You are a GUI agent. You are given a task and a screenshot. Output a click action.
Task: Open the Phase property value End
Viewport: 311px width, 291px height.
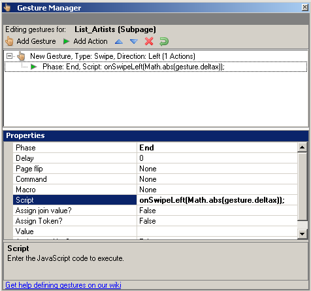click(217, 148)
